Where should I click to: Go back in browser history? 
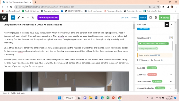[x=3, y=7]
